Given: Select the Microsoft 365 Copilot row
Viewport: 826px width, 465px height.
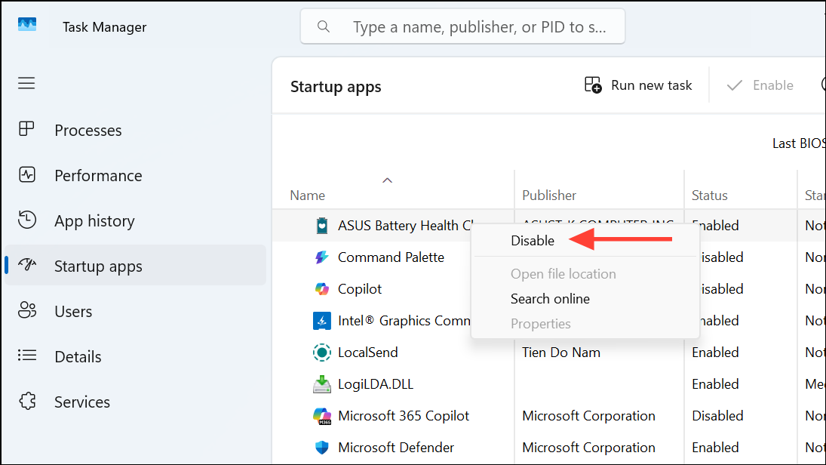Looking at the screenshot, I should pyautogui.click(x=549, y=415).
